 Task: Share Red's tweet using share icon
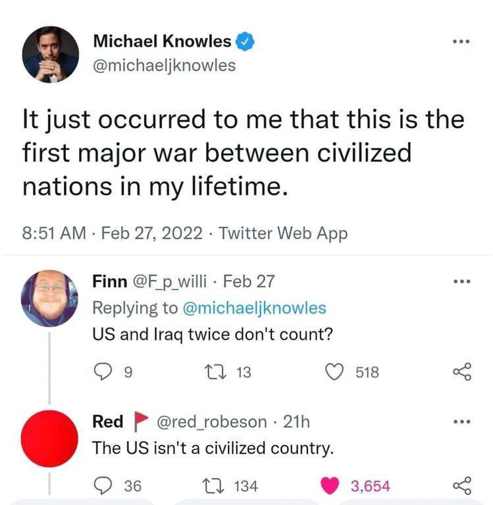click(462, 486)
